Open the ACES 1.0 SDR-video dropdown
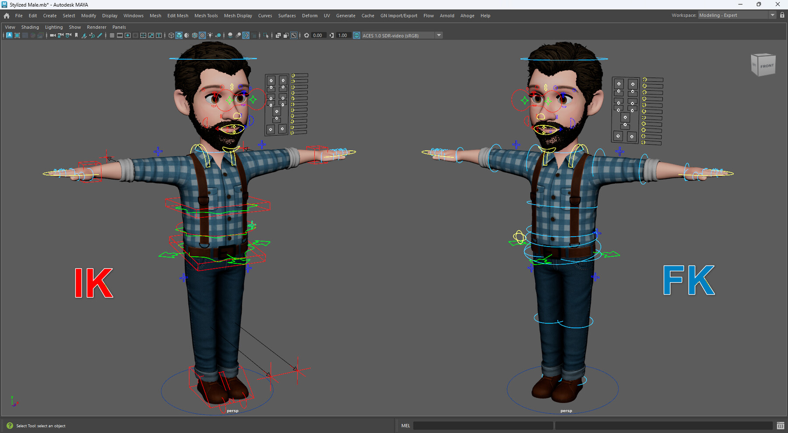 click(x=439, y=35)
